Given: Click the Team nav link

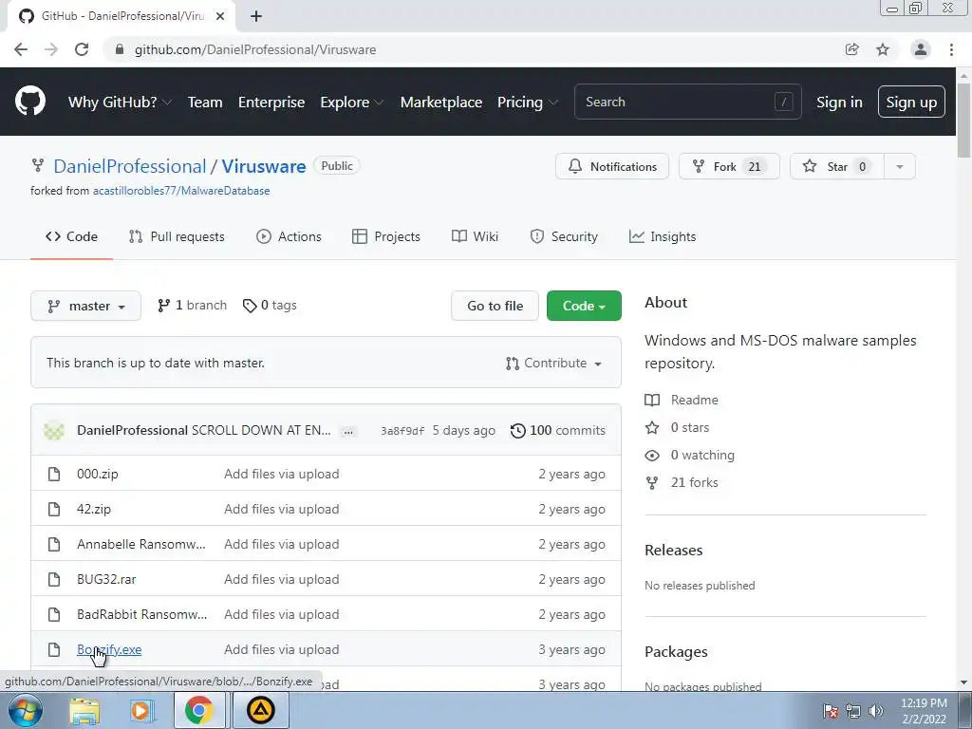Looking at the screenshot, I should tap(205, 103).
